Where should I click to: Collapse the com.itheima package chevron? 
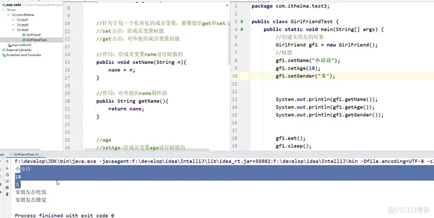[x=8, y=15]
